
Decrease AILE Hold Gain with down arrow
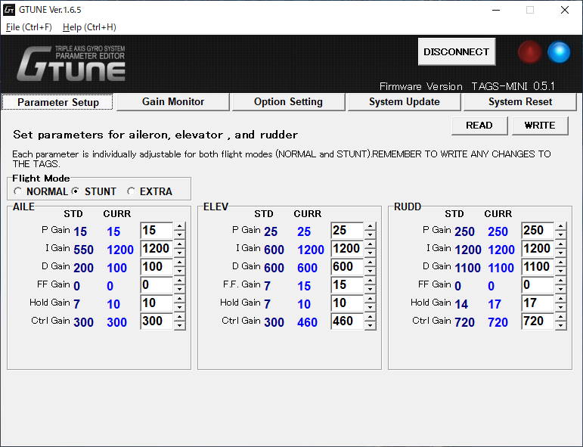click(x=179, y=308)
